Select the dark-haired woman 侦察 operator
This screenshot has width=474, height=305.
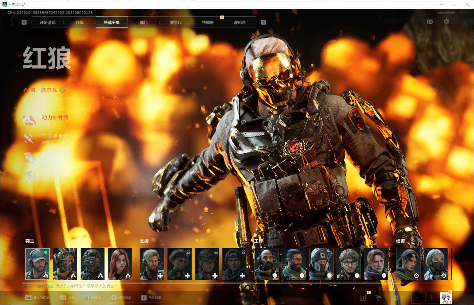[x=408, y=264]
